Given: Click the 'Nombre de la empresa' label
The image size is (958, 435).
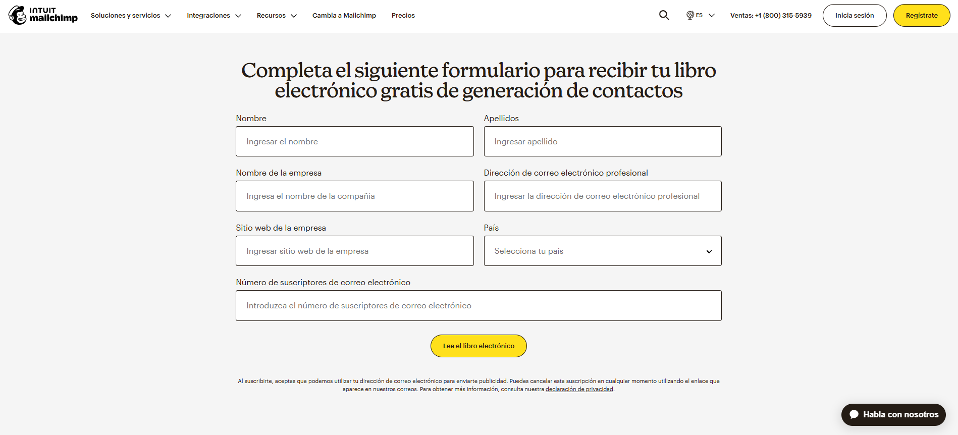Looking at the screenshot, I should 279,173.
